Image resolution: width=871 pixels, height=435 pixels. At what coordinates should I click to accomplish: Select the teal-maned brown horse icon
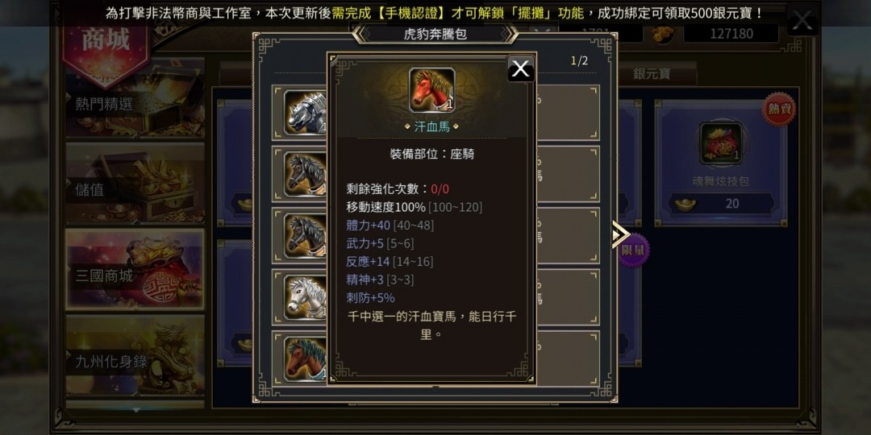coord(305,358)
